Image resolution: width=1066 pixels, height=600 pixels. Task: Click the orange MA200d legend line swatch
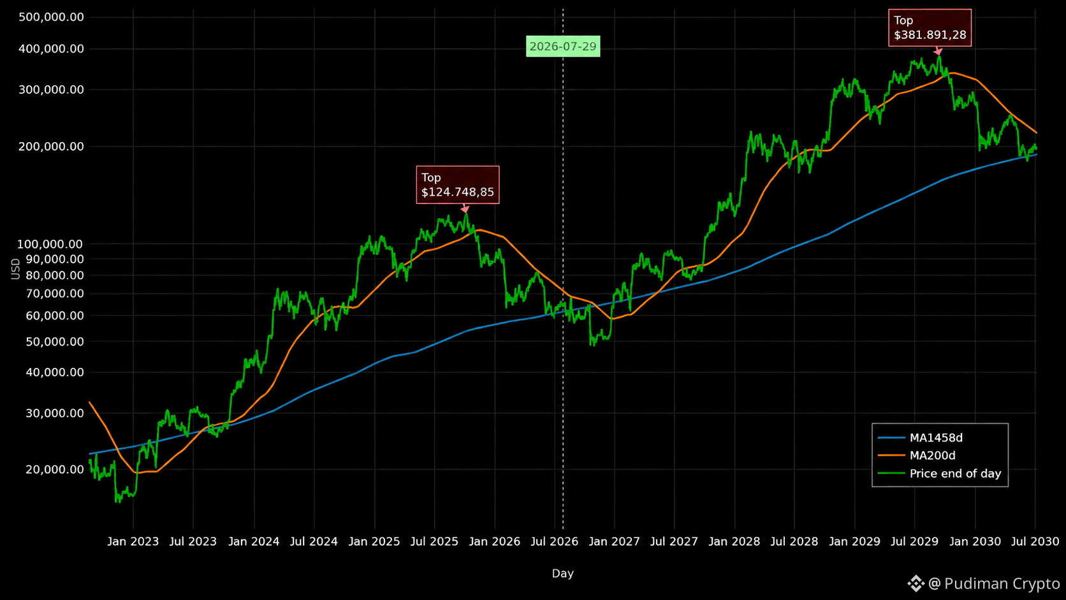click(x=891, y=455)
